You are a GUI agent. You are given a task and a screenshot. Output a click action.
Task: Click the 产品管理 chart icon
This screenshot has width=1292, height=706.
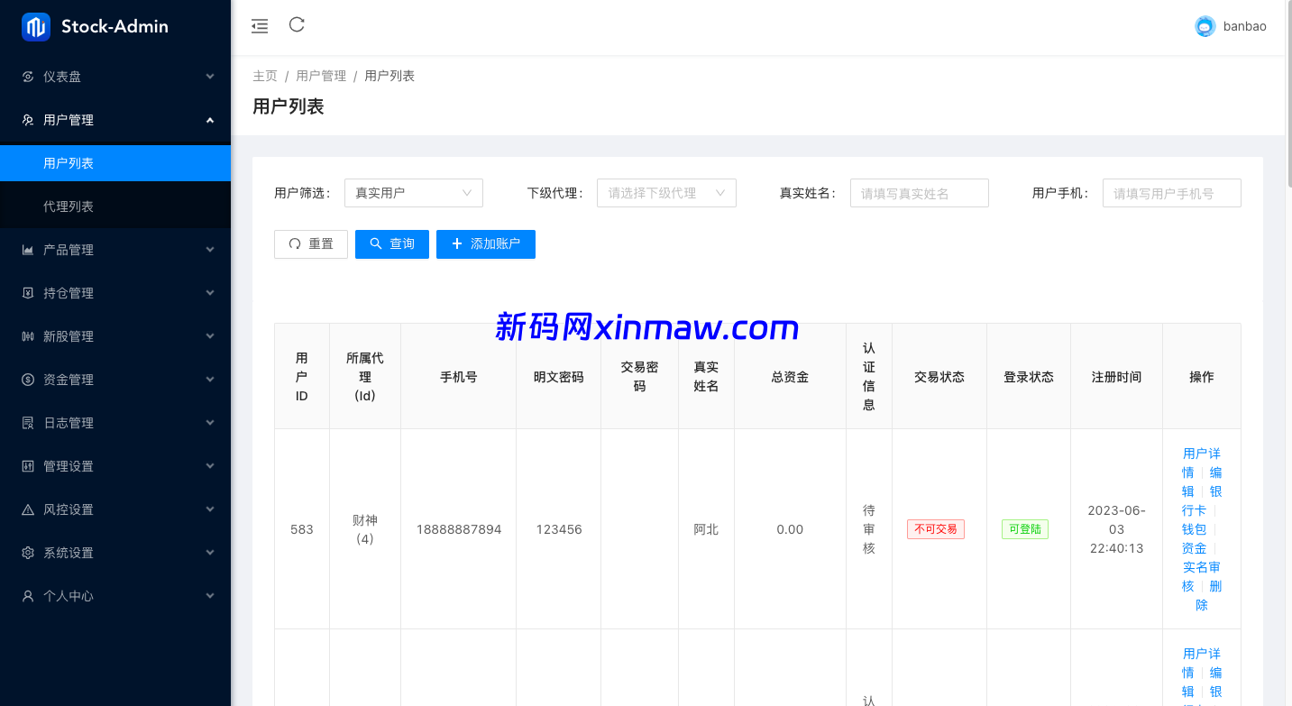pos(28,250)
